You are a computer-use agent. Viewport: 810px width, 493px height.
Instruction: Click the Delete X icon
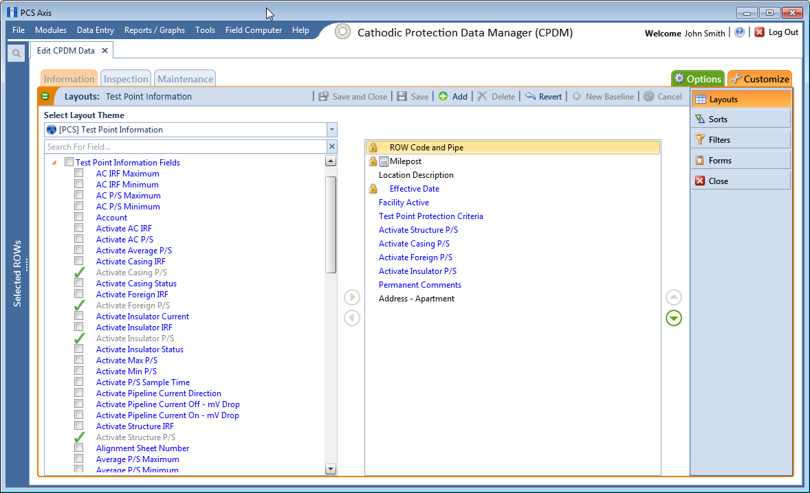(482, 96)
